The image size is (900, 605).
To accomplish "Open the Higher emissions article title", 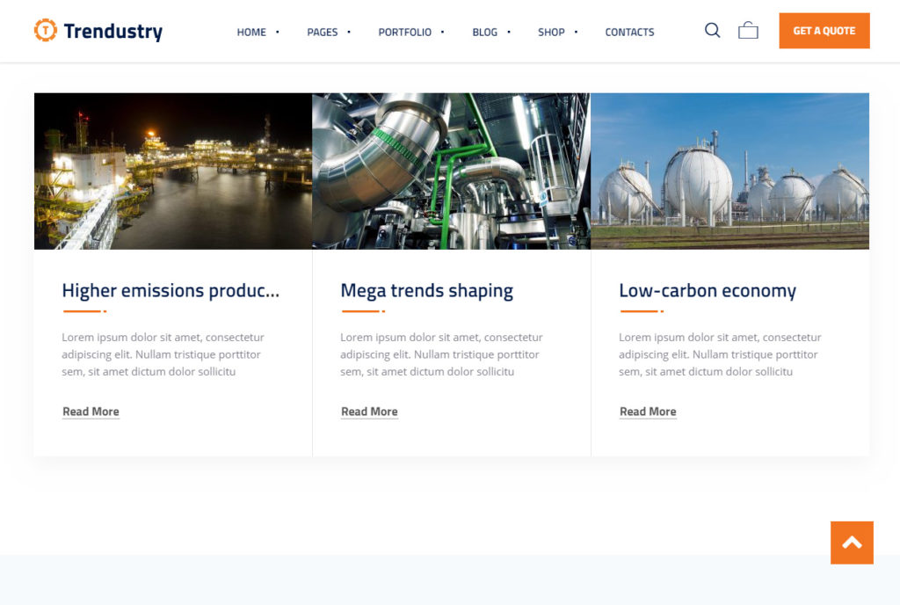I will (x=171, y=291).
